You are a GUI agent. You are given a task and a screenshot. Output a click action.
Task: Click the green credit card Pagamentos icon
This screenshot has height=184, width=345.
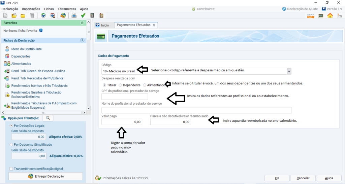coord(101,36)
